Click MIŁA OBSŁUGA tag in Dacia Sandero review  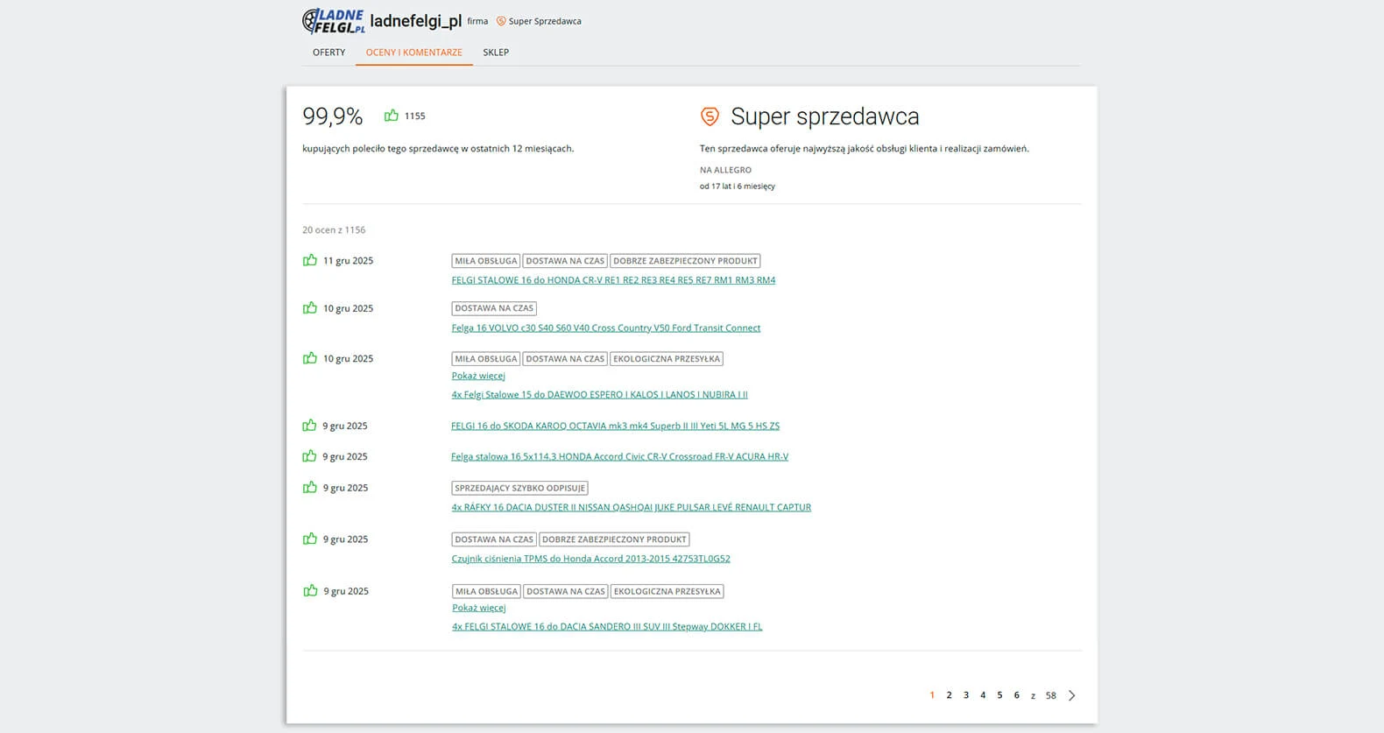point(487,591)
